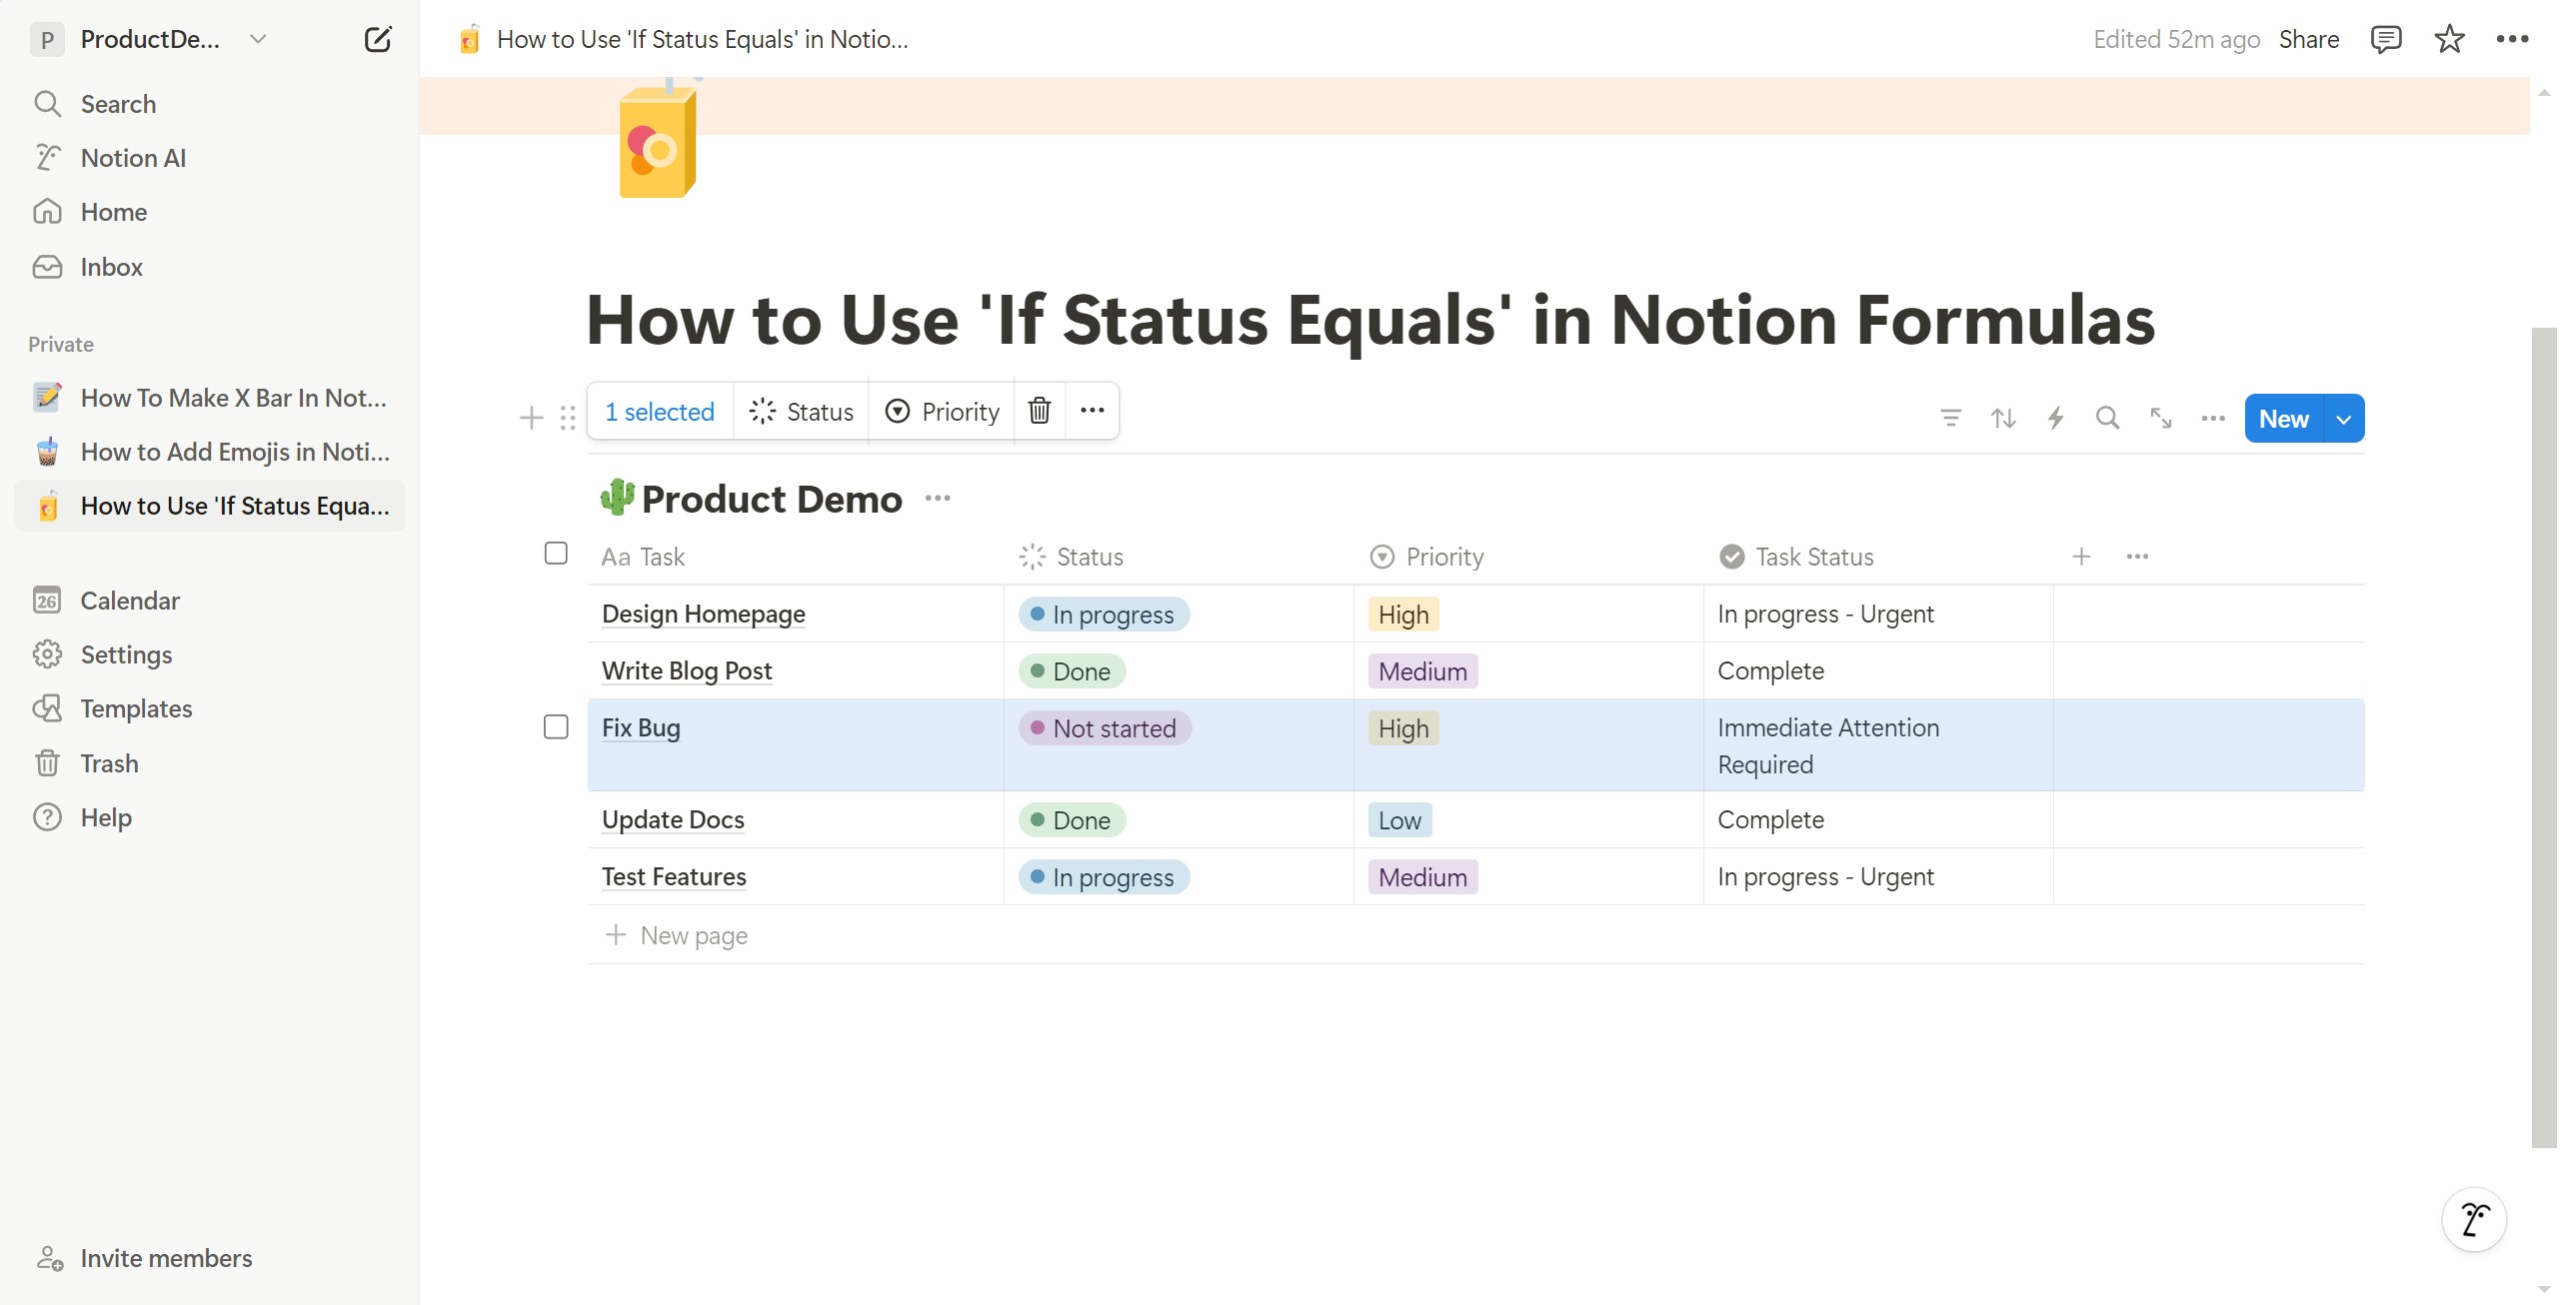Click the juice box page icon
This screenshot has height=1305, width=2560.
[658, 140]
